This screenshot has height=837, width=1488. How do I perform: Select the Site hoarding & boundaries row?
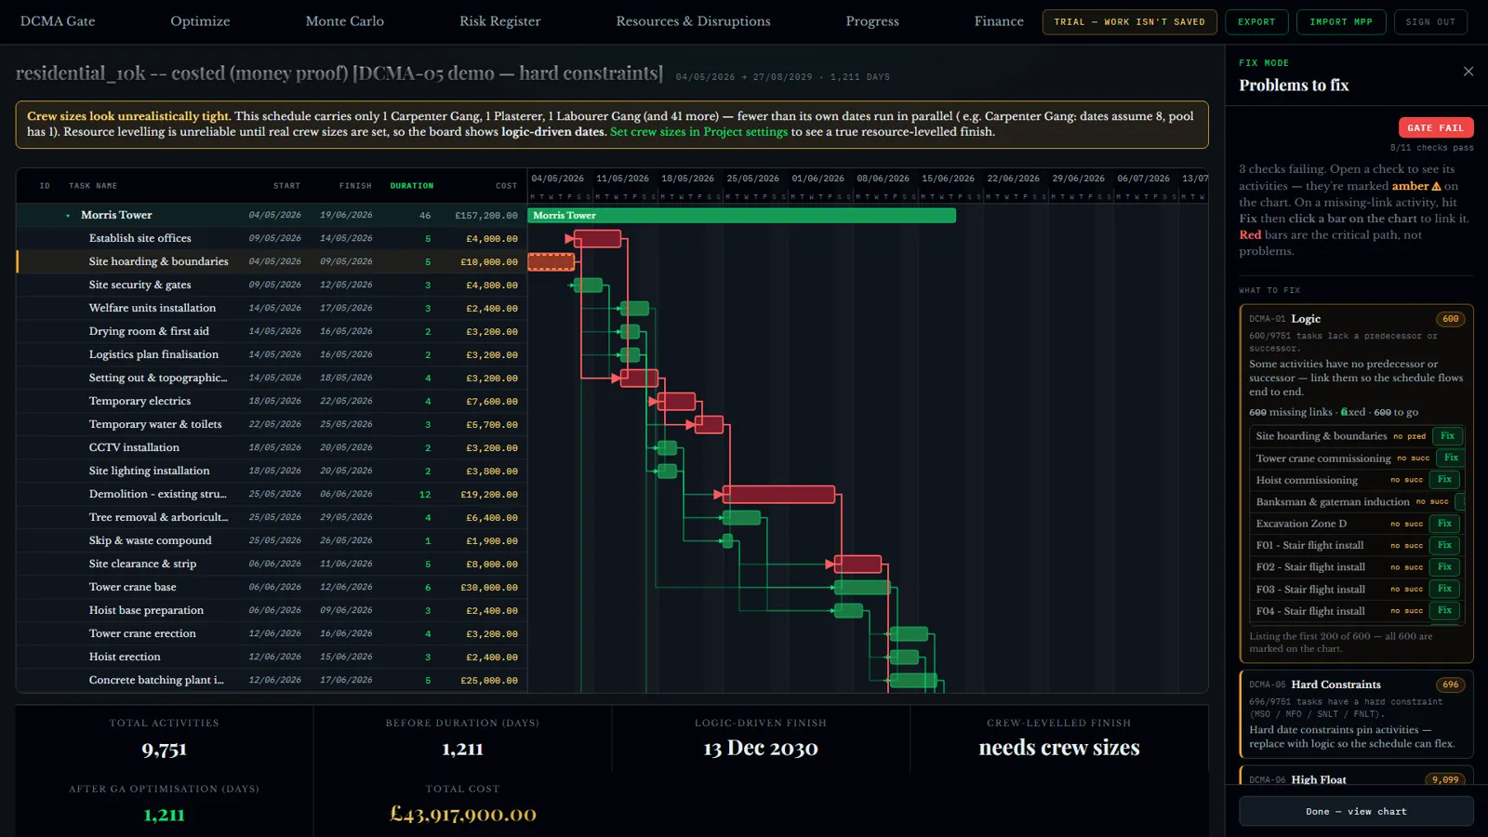(272, 262)
